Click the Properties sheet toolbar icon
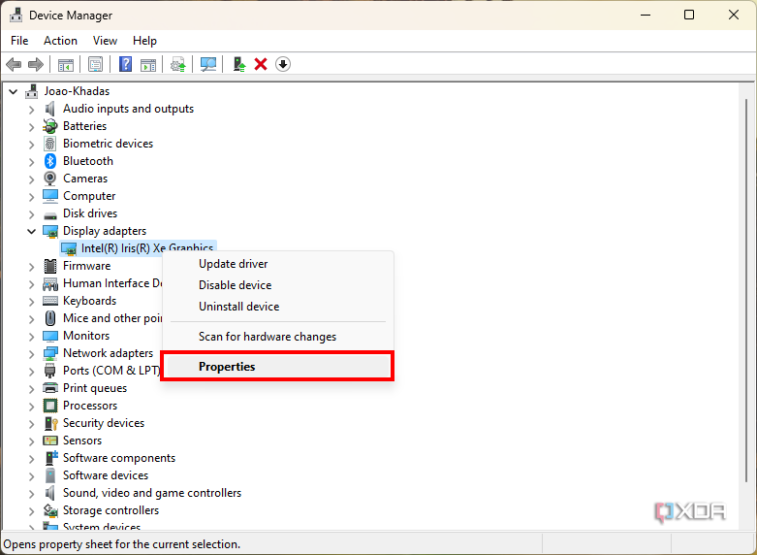This screenshot has width=757, height=555. click(95, 64)
